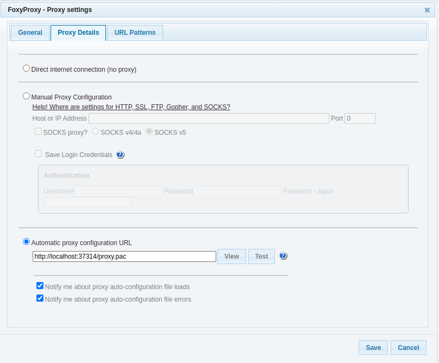The image size is (439, 363).
Task: Click the Username field
Action: (118, 191)
